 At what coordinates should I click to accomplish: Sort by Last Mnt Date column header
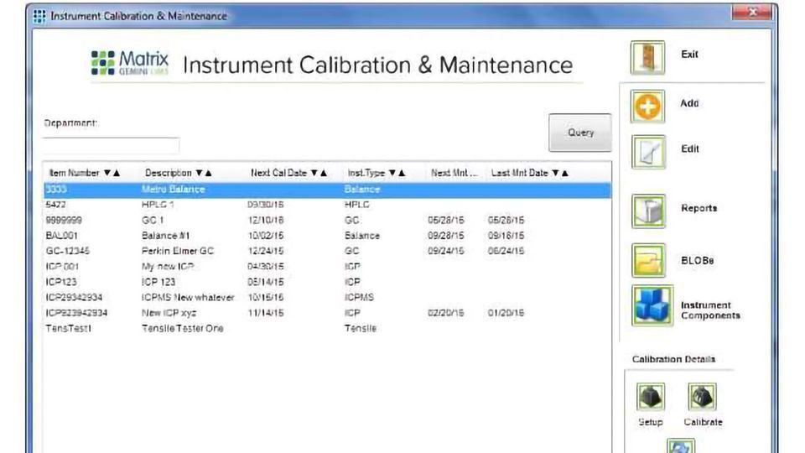520,173
